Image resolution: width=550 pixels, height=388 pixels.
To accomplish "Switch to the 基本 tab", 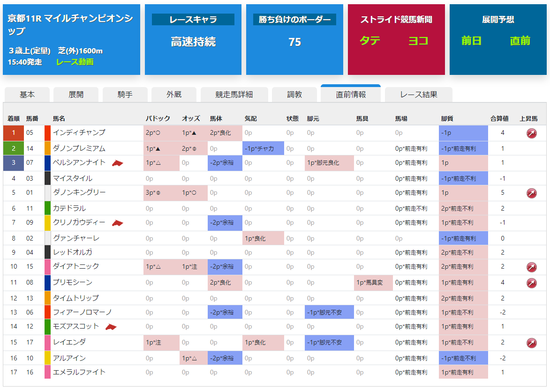I will click(x=27, y=95).
